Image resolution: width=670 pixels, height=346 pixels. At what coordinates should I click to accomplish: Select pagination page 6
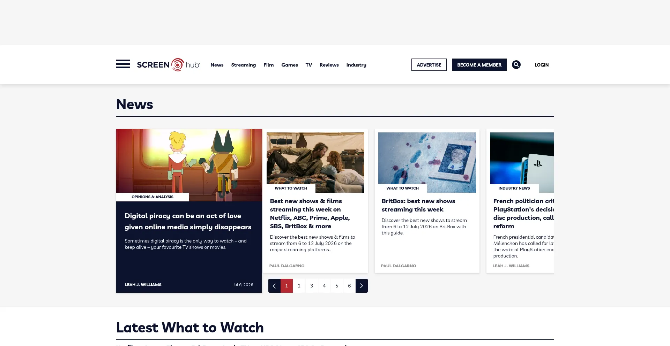[349, 286]
